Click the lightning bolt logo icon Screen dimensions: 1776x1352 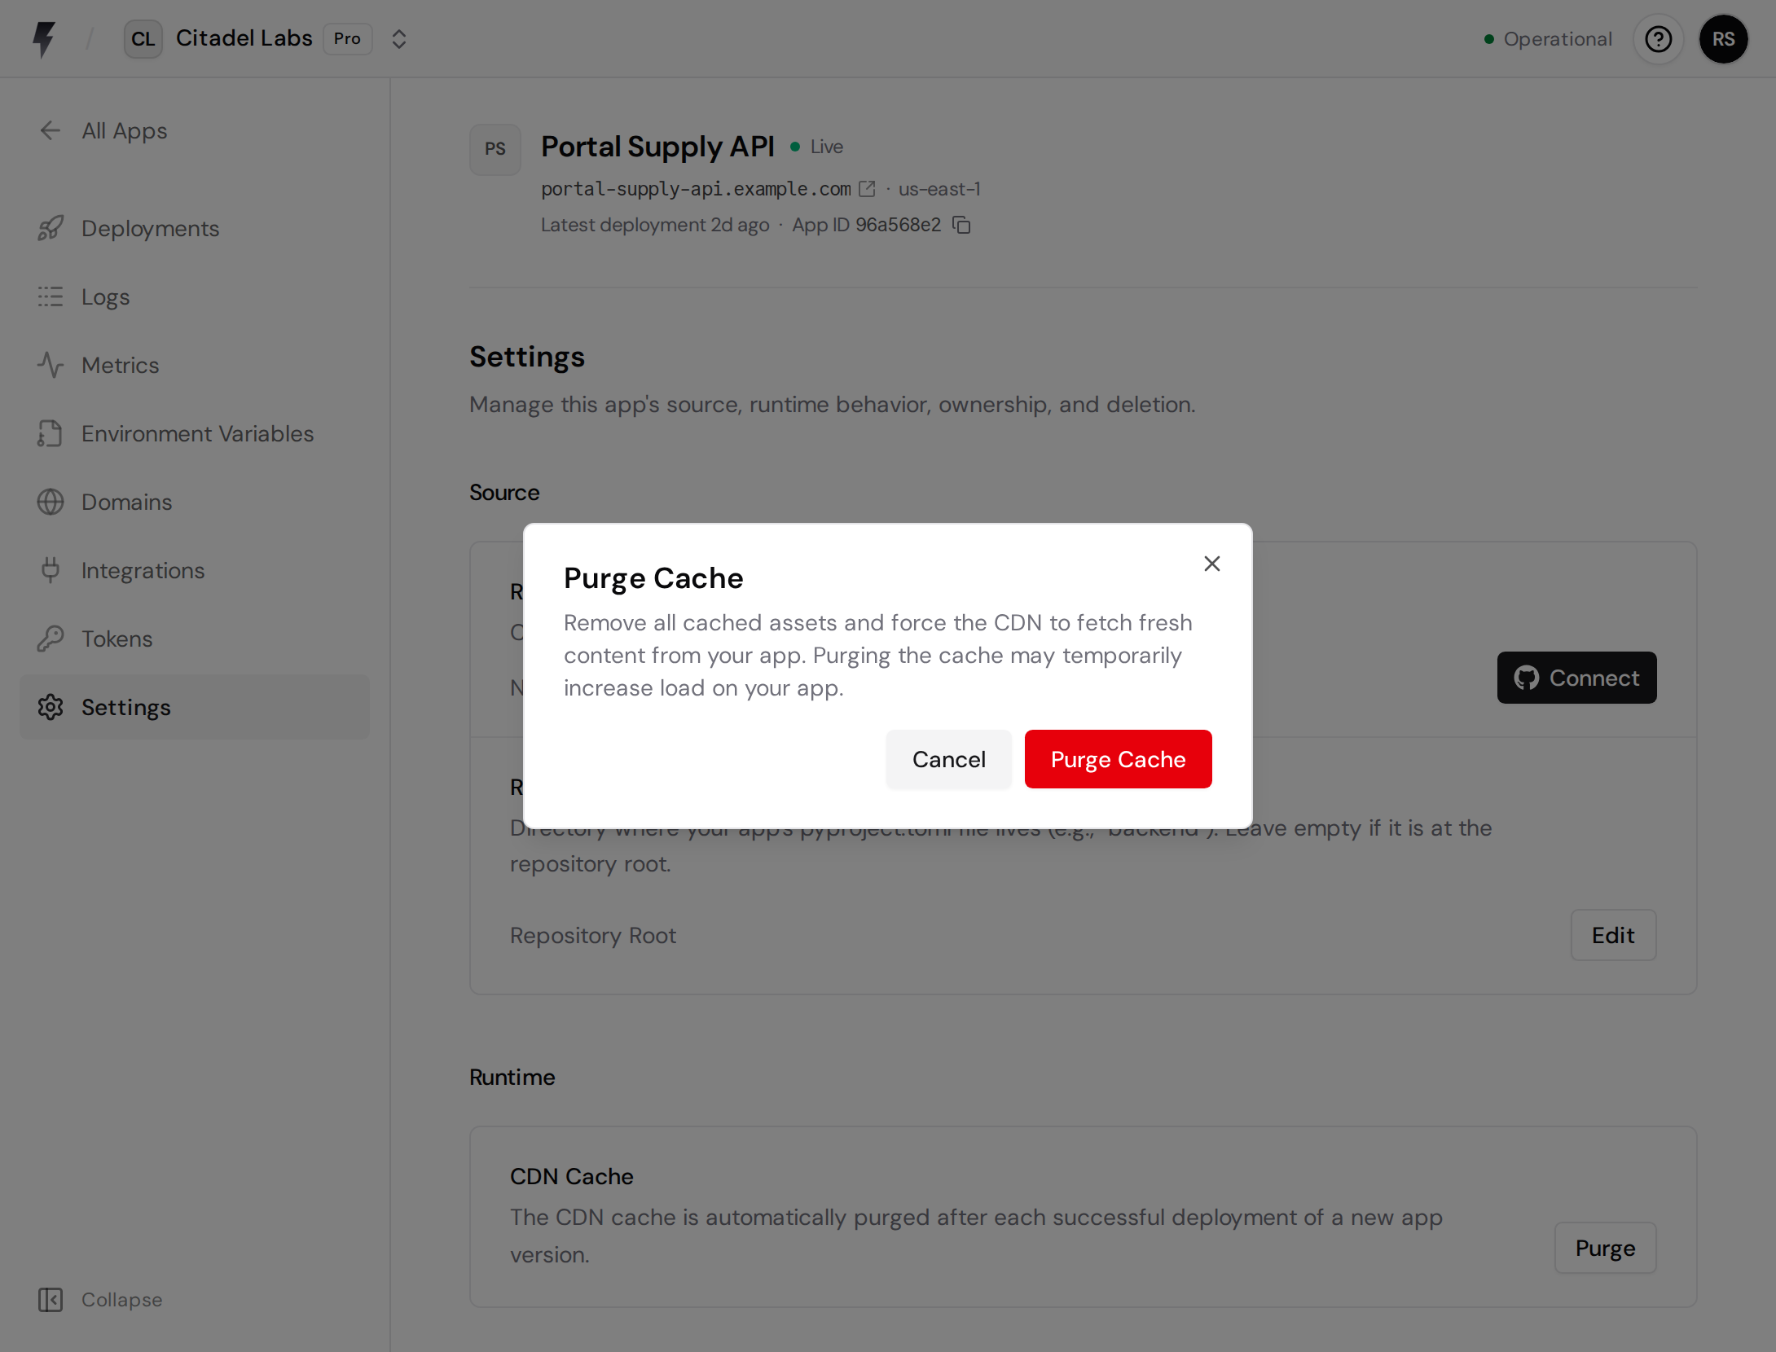[44, 39]
